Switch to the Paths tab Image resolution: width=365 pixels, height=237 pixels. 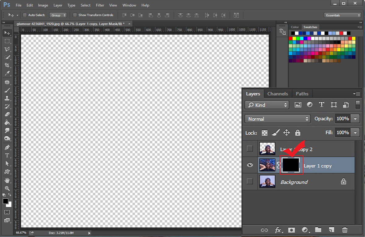302,94
